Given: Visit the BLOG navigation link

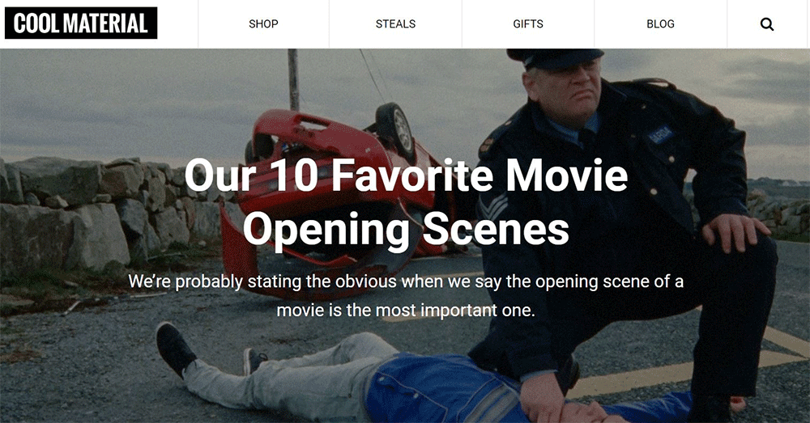Looking at the screenshot, I should [660, 24].
